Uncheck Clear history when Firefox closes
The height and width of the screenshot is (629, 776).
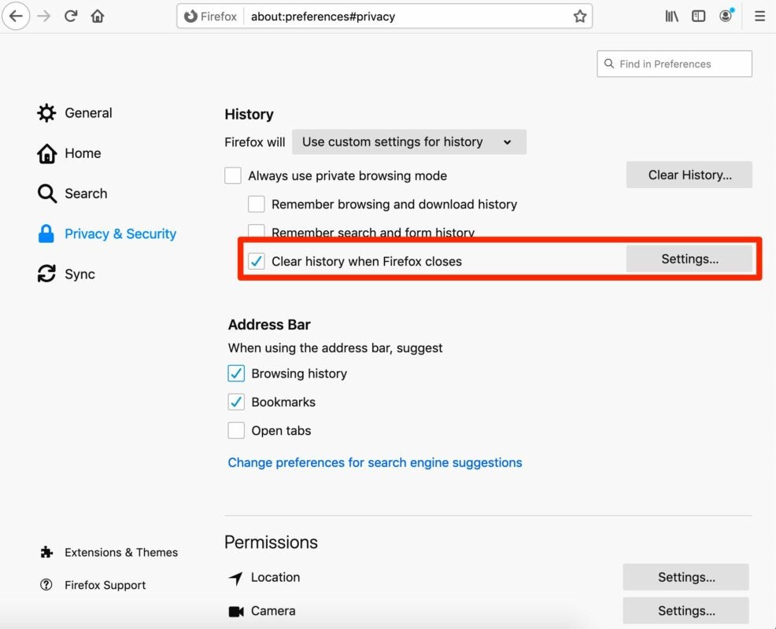(x=257, y=261)
